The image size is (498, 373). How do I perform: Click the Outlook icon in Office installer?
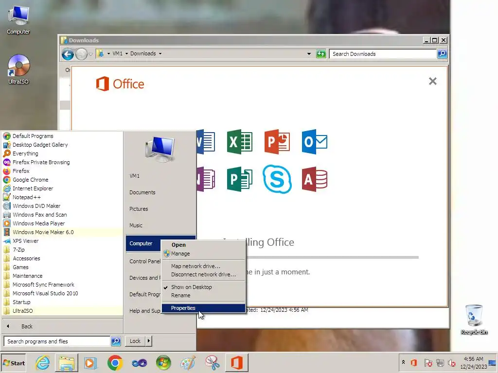(315, 142)
